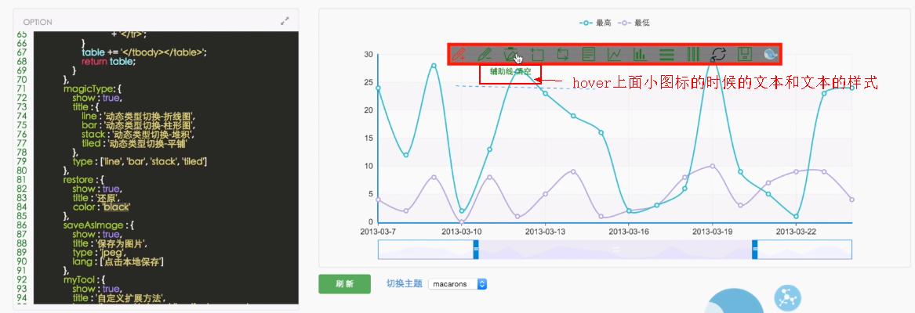The height and width of the screenshot is (313, 915).
Task: Click the 2013-03-19 axis label
Action: (712, 232)
